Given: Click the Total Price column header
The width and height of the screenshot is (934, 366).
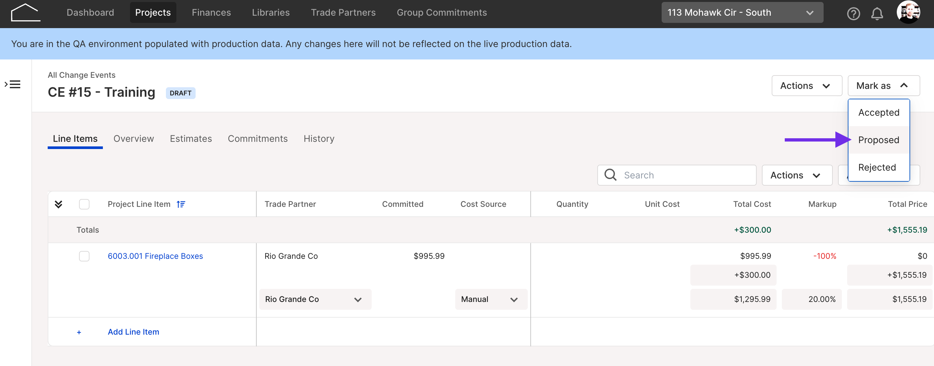Looking at the screenshot, I should [907, 204].
